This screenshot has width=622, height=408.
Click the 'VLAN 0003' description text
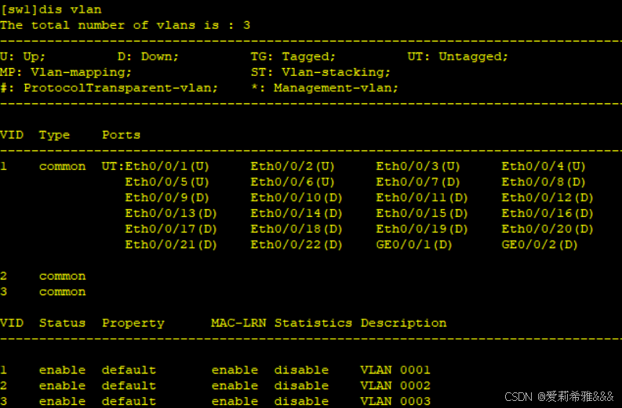click(x=395, y=401)
